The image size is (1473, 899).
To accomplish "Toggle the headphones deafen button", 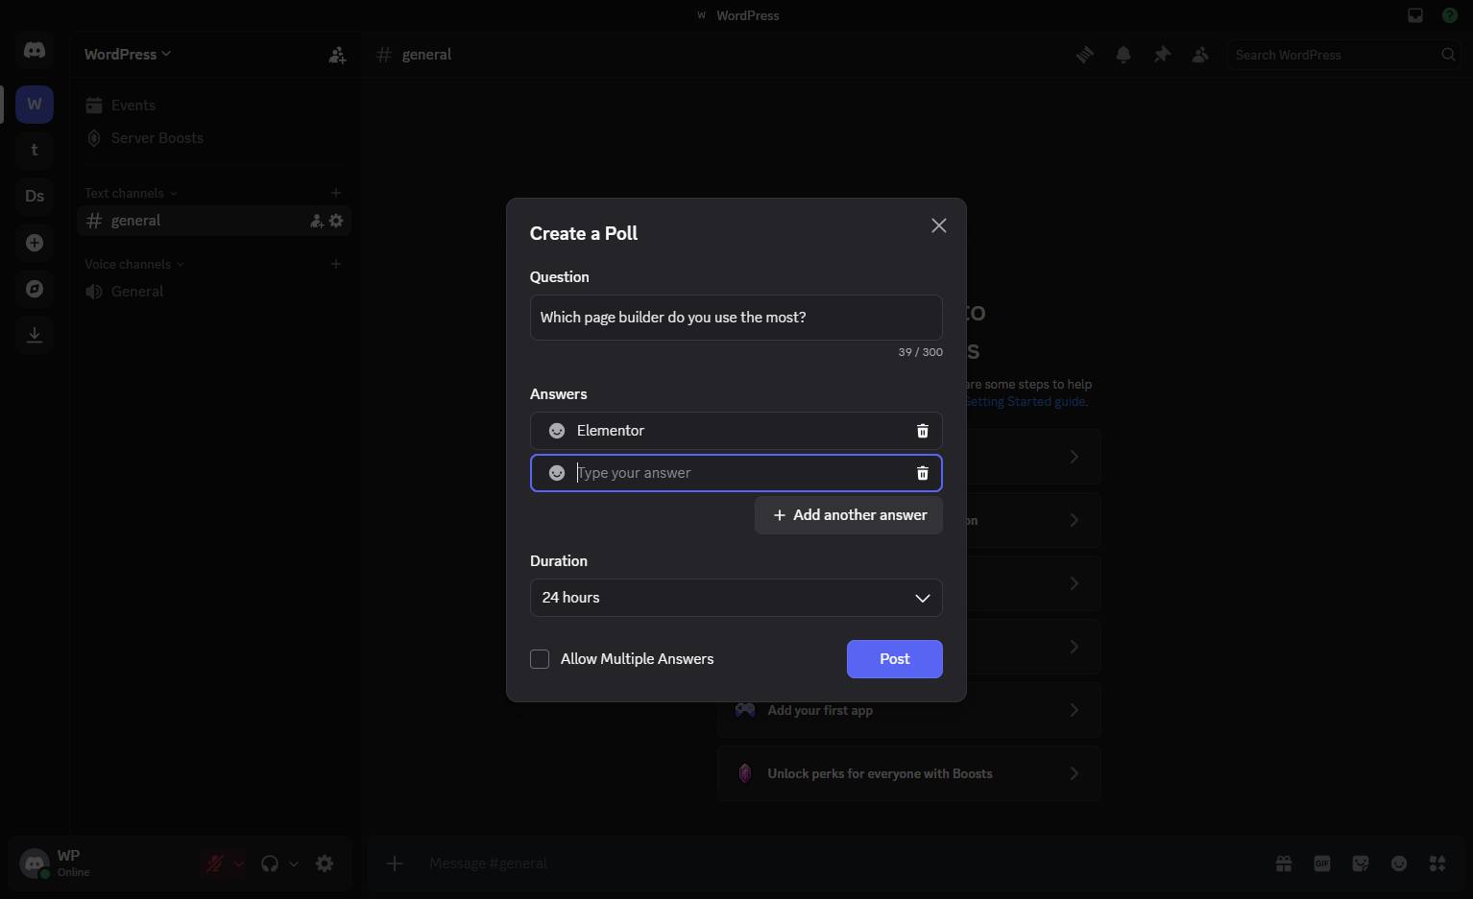I will point(270,864).
